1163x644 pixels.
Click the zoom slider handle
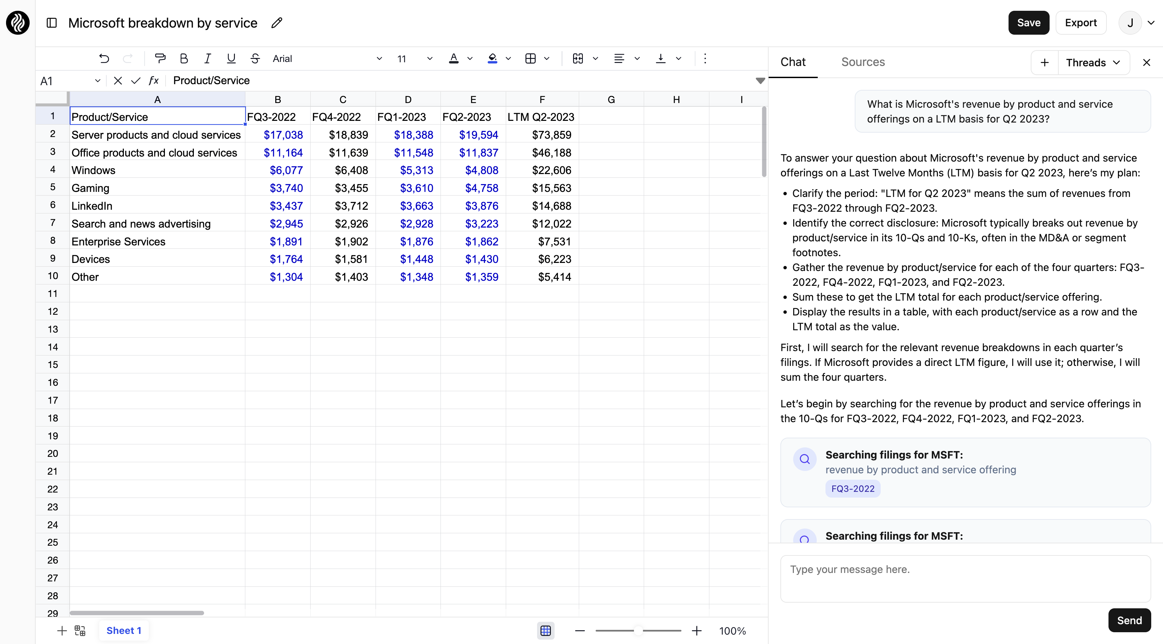pos(638,631)
